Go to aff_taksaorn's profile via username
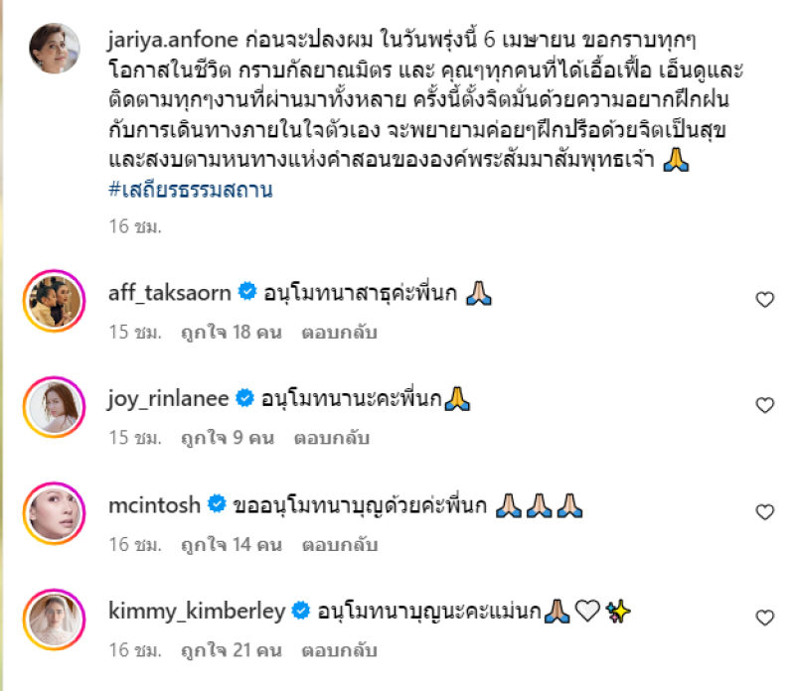 (170, 293)
